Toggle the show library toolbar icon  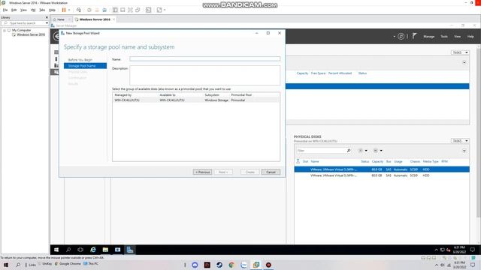pos(115,10)
